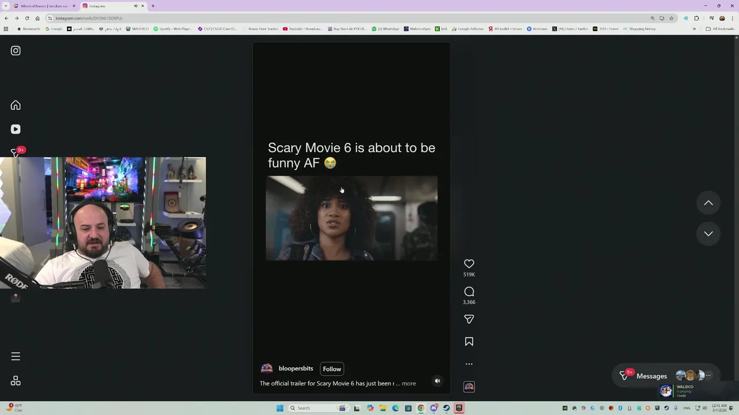Open the YouTube Broadcast bookmark
Viewport: 739px width, 415px height.
302,29
